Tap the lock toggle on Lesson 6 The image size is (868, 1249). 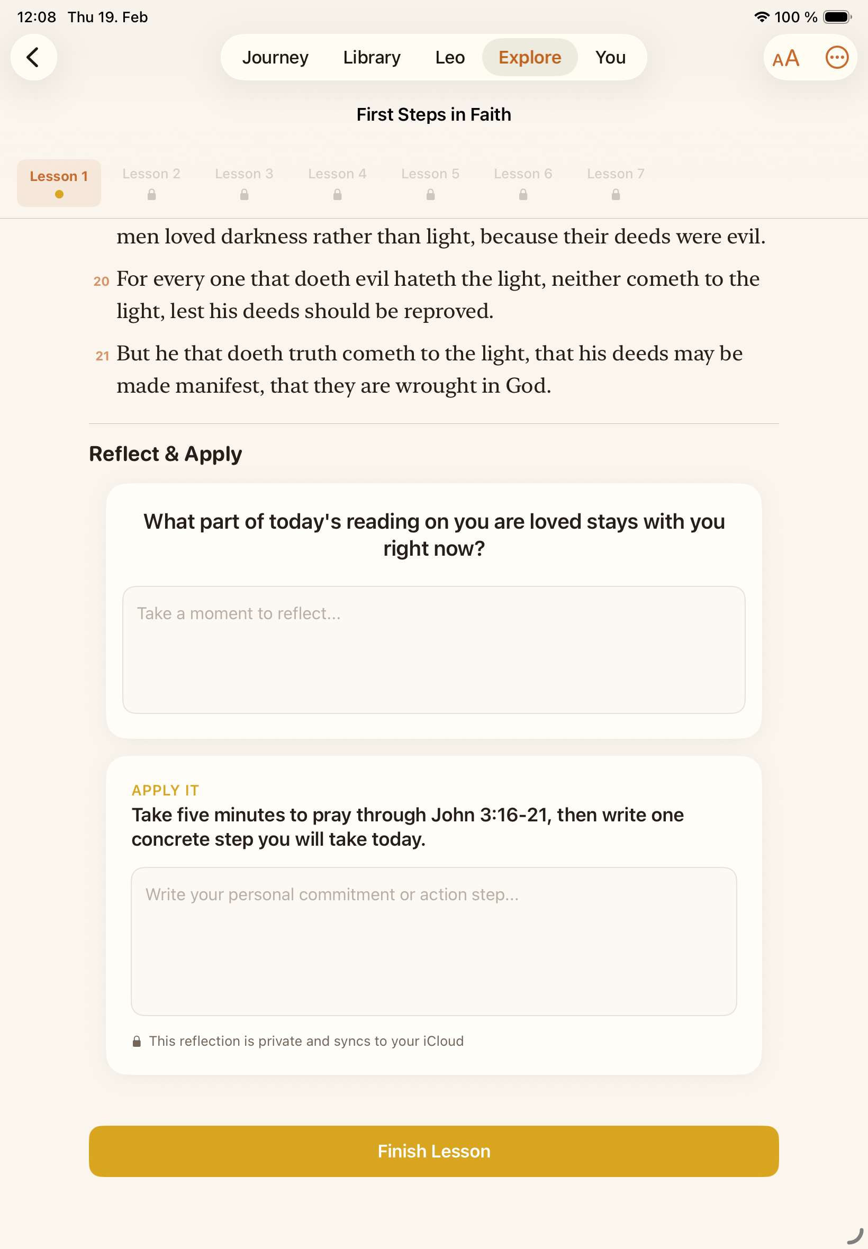[522, 194]
